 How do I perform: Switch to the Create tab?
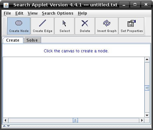(13, 40)
